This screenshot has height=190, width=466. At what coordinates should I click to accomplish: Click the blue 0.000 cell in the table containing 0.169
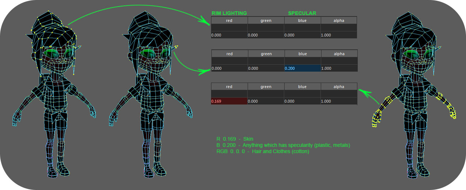pos(302,101)
